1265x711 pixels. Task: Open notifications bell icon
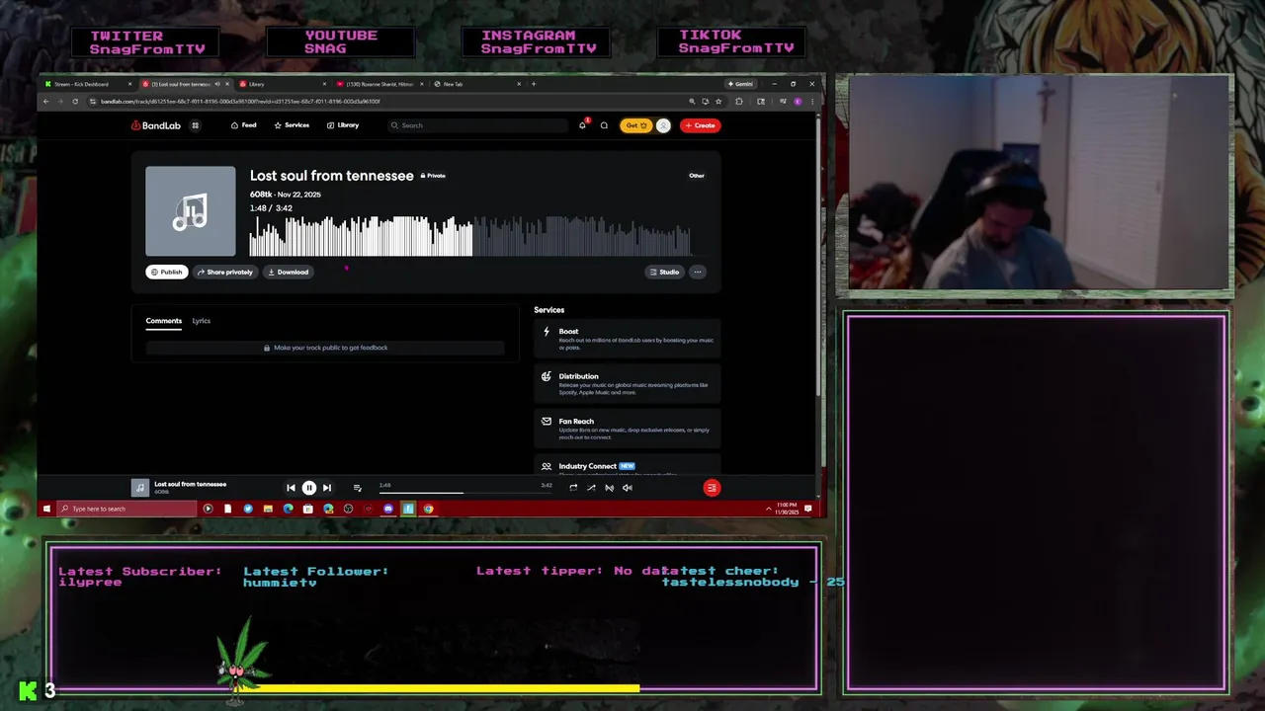click(x=582, y=125)
